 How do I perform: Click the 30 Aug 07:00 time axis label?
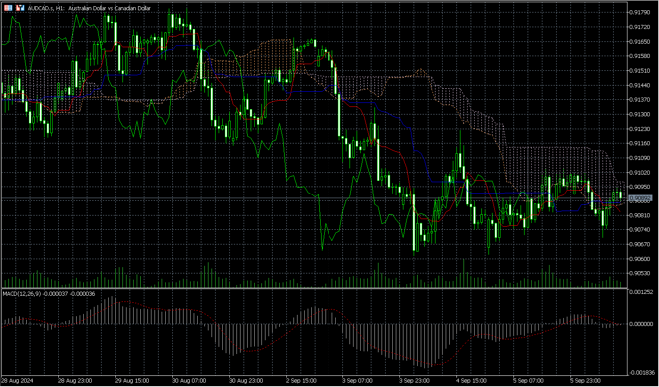pos(189,381)
